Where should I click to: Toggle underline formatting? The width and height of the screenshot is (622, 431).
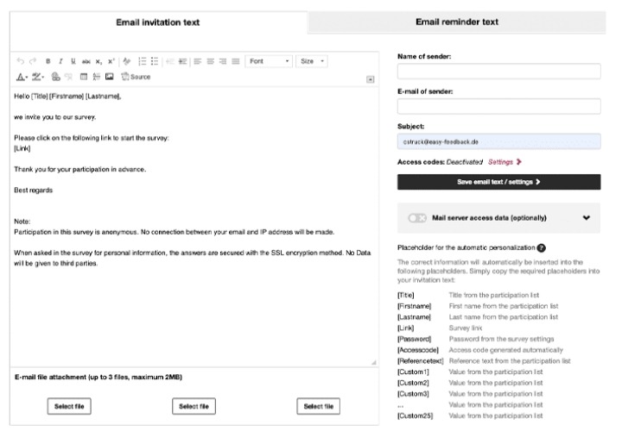(73, 61)
